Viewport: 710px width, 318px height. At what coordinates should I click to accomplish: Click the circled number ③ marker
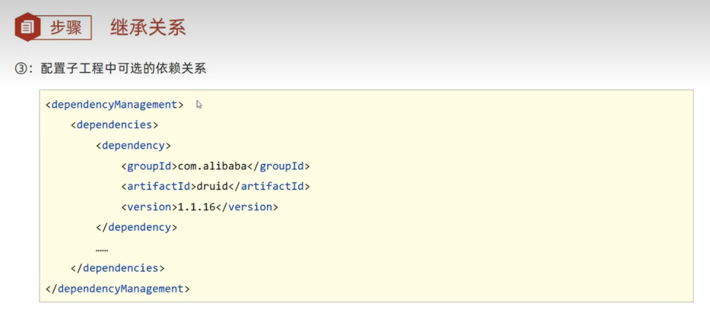[x=20, y=68]
